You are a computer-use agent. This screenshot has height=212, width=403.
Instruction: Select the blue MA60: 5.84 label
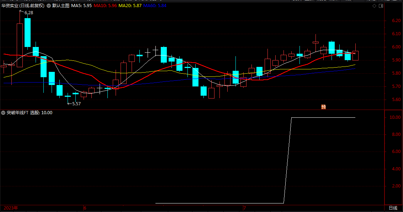pyautogui.click(x=155, y=6)
